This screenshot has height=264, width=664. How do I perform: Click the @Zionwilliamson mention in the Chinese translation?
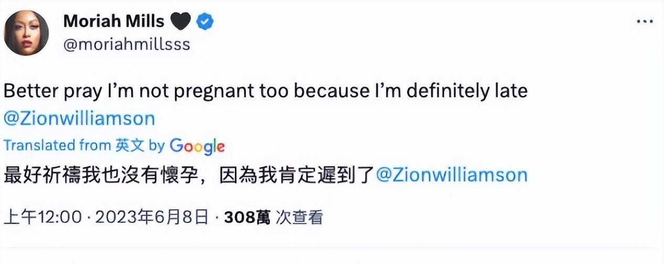tap(452, 174)
